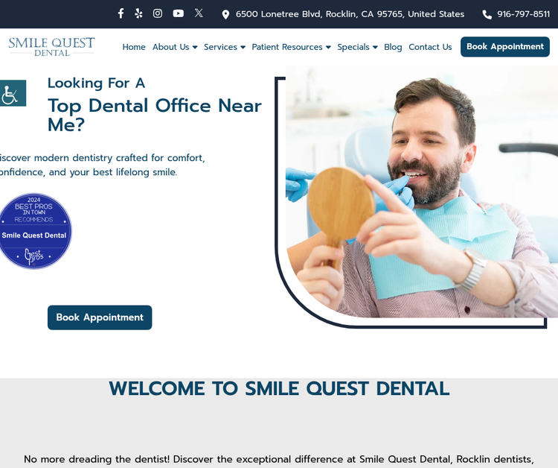Open the Instagram profile icon
The width and height of the screenshot is (558, 468).
pyautogui.click(x=158, y=13)
